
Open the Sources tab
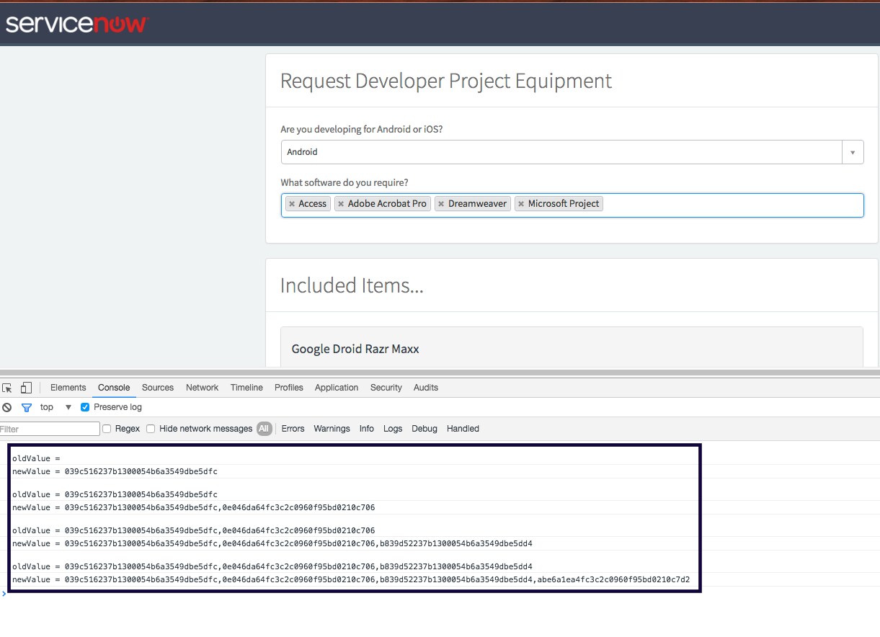tap(157, 388)
